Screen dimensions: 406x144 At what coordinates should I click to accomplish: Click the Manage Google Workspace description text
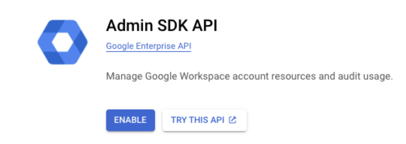[249, 77]
